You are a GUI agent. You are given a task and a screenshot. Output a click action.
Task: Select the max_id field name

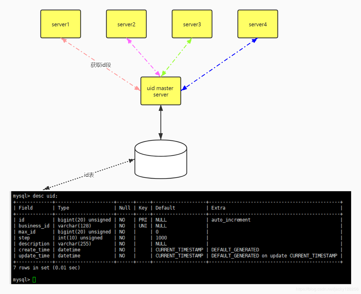27,232
